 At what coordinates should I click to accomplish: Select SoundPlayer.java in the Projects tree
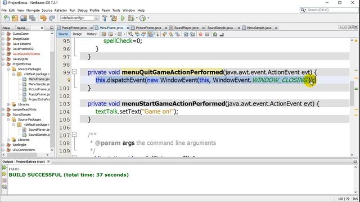[x=39, y=130]
